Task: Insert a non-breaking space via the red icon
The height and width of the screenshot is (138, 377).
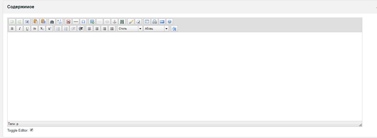Action: (x=68, y=22)
